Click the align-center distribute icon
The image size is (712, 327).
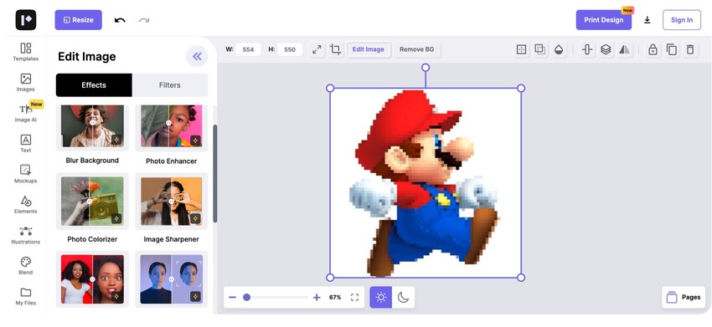(587, 49)
